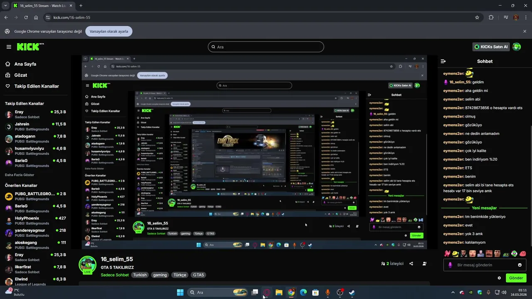Viewport: 532px width, 299px height.
Task: Select the gaming tag
Action: [160, 275]
